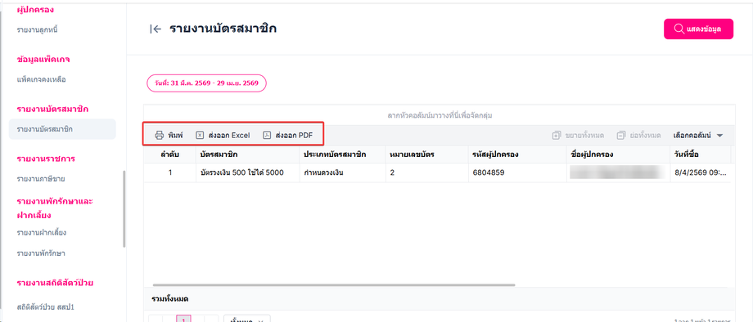
Task: Sort by the ประเภทบัตรสมาชิก column header
Action: (x=342, y=154)
